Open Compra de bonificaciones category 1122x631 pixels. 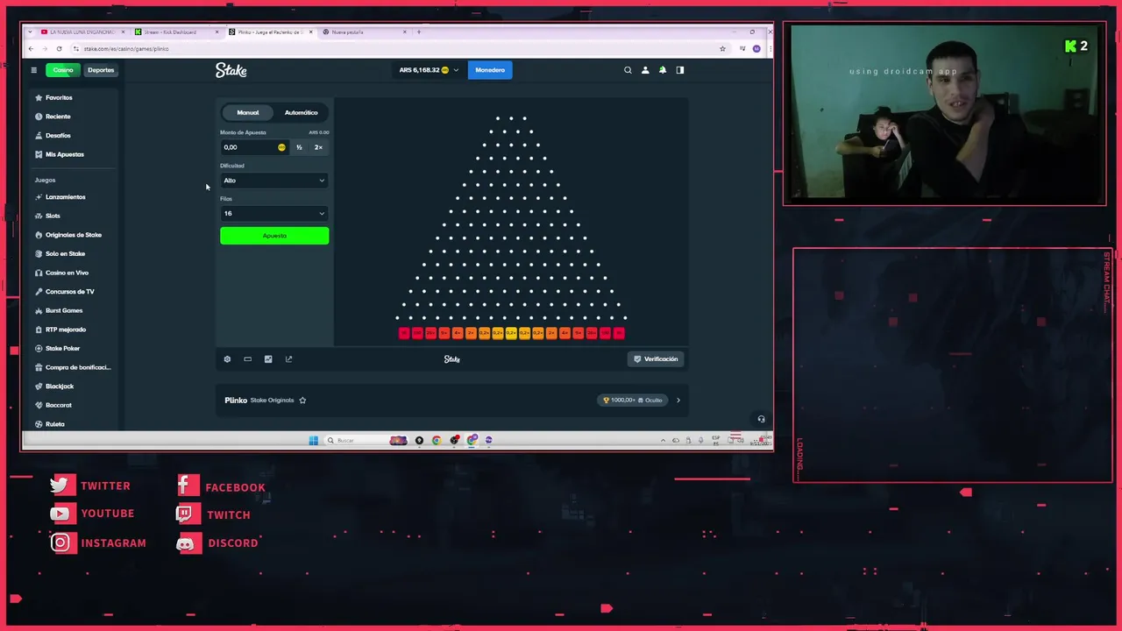pos(77,367)
